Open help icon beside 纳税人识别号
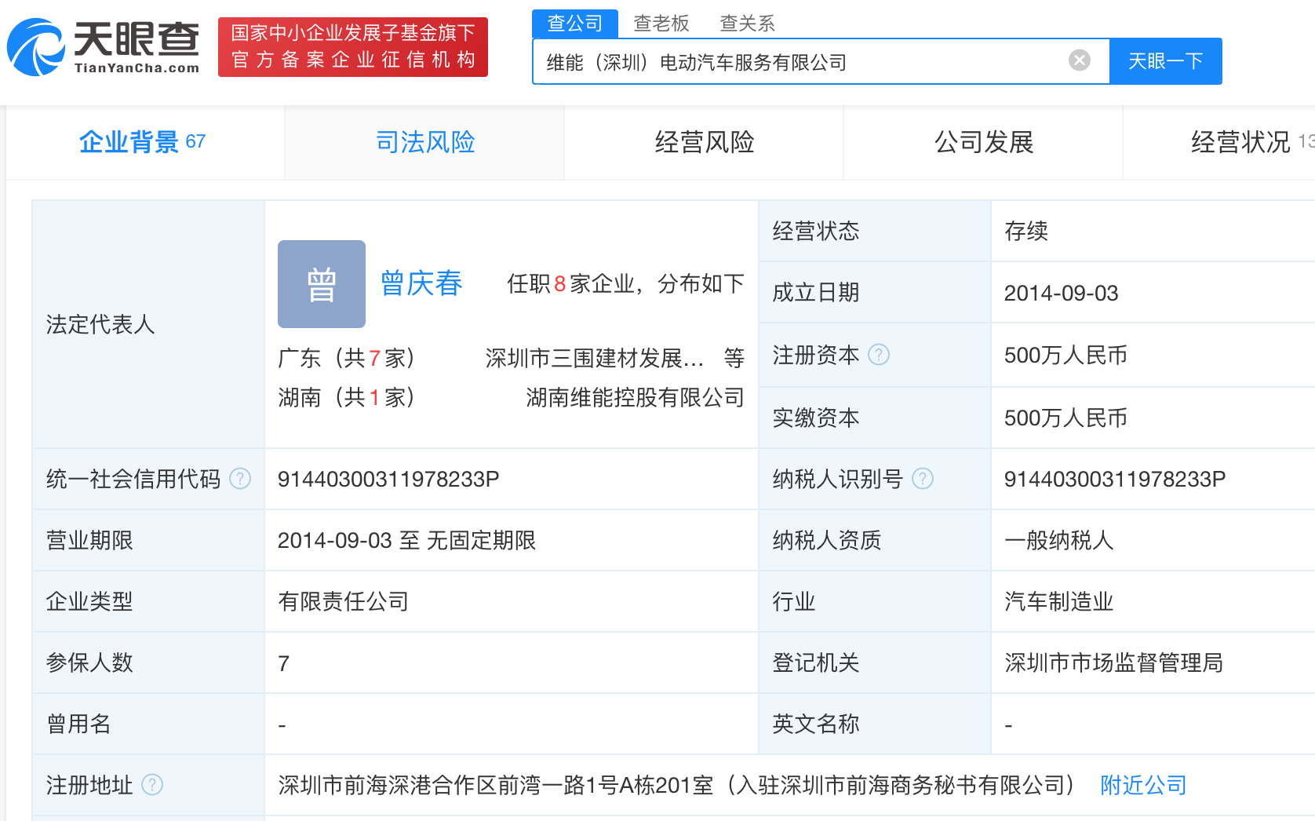The width and height of the screenshot is (1315, 821). [x=923, y=479]
